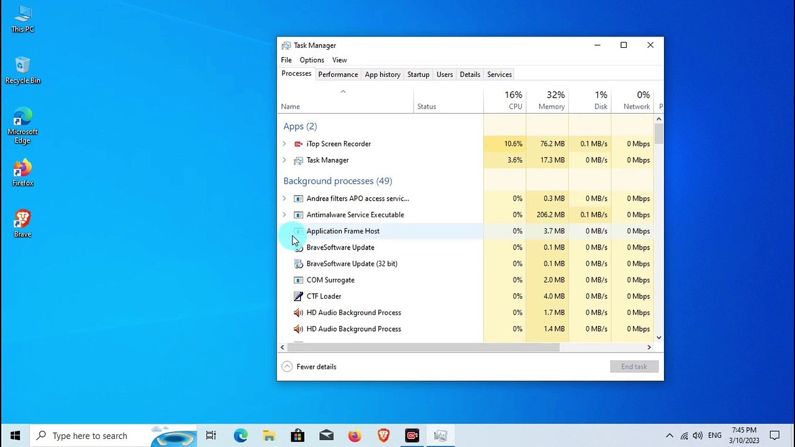Expand Andrea filters APO access service
795x447 pixels.
click(x=284, y=199)
